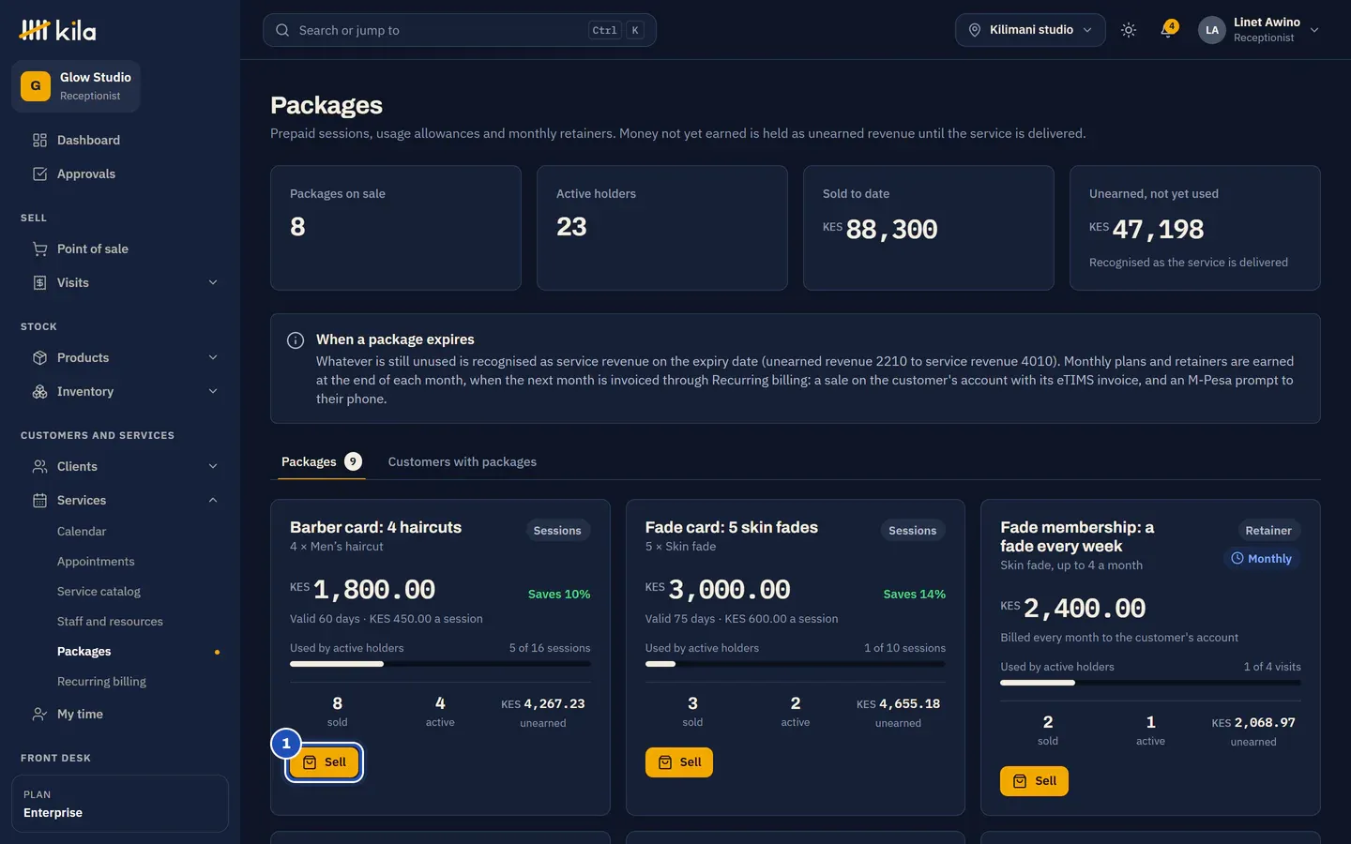Image resolution: width=1351 pixels, height=844 pixels.
Task: Click the info icon beside package expiry note
Action: point(296,340)
